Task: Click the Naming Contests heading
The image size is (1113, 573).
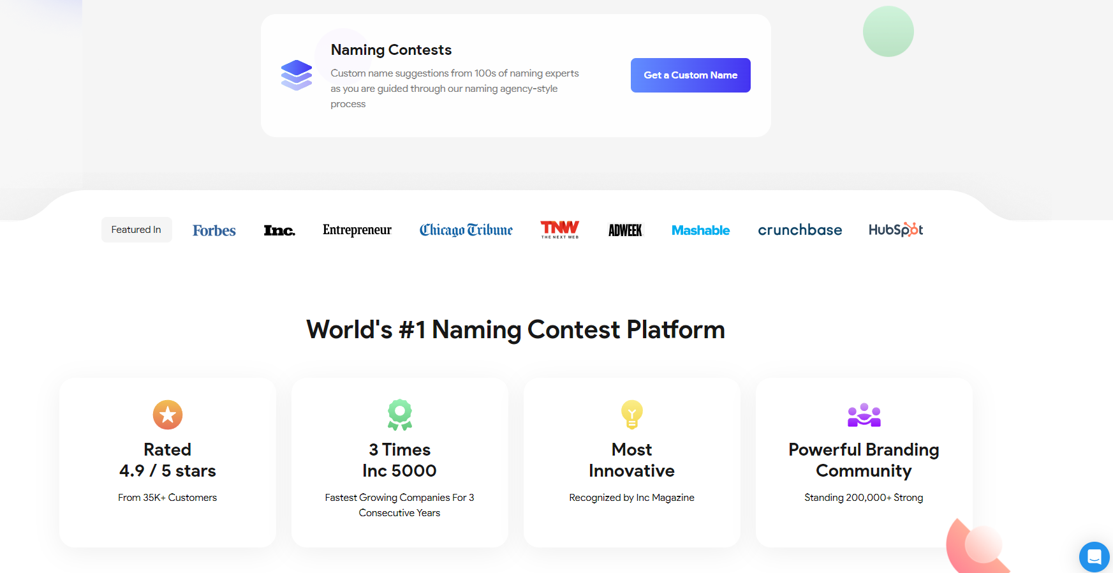Action: 391,50
